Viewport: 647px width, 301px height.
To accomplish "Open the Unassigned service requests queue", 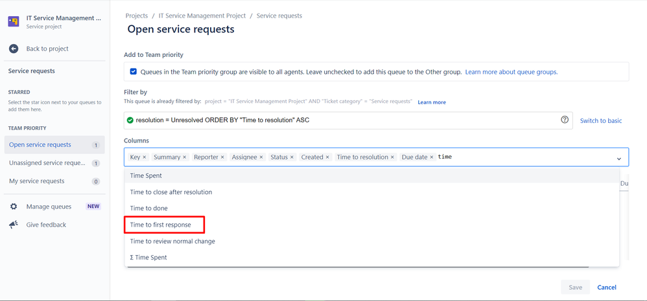I will (x=54, y=163).
